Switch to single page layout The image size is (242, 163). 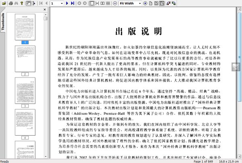(x=92, y=3)
